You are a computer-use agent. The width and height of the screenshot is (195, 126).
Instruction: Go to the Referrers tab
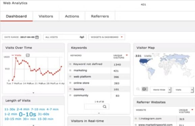point(100,16)
